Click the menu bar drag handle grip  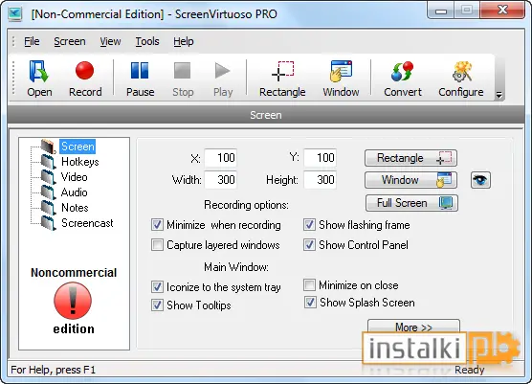pos(13,41)
